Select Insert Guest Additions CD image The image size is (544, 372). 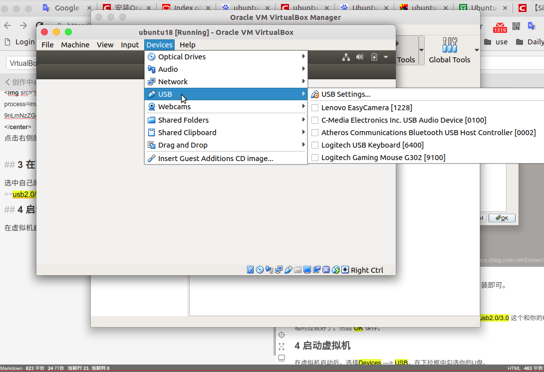[226, 159]
